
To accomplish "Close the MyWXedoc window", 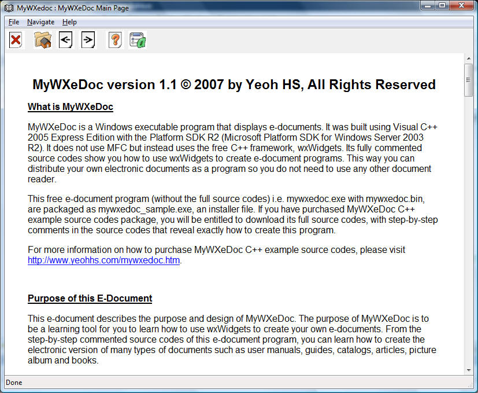I will [x=461, y=5].
